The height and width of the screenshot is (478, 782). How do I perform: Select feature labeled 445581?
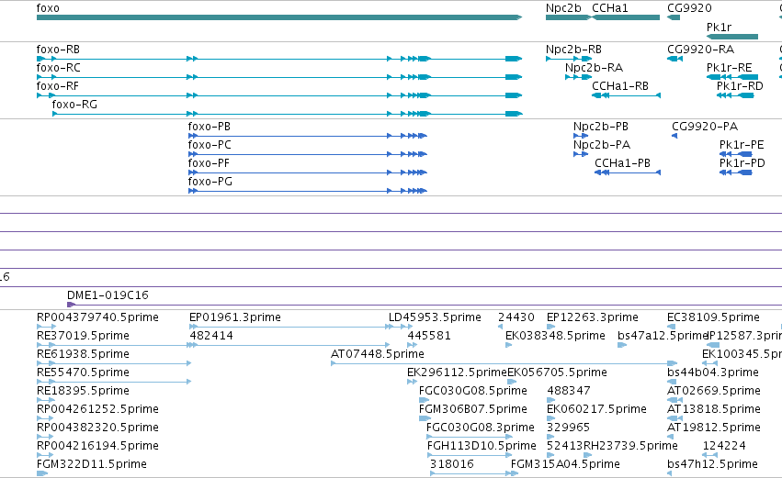429,336
